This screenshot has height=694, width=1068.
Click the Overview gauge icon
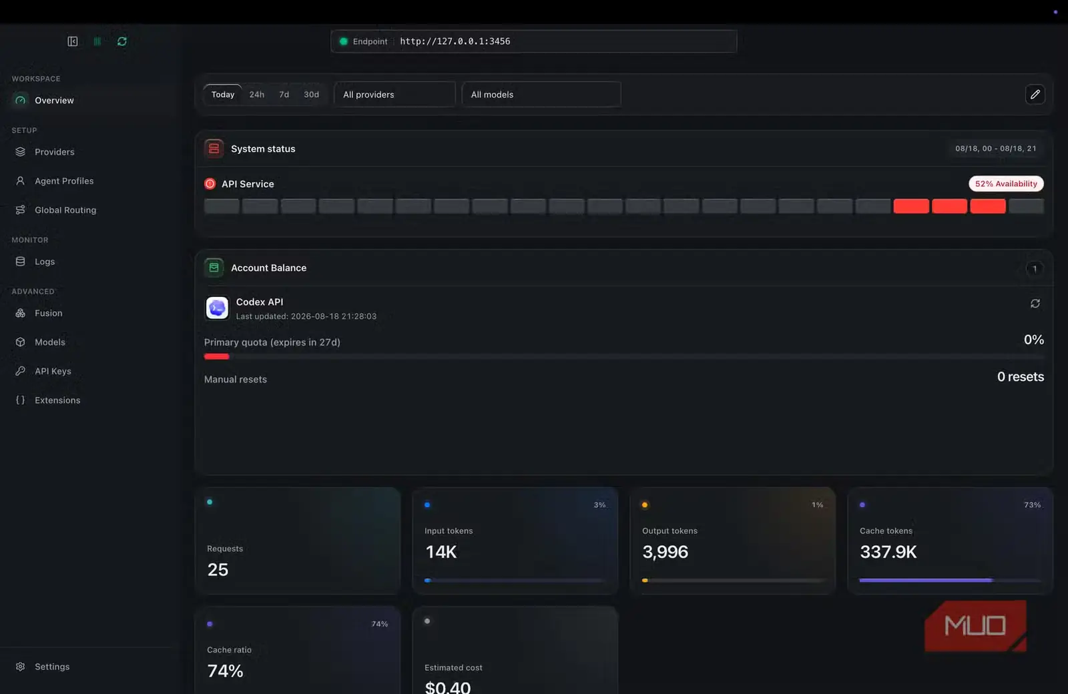click(21, 100)
